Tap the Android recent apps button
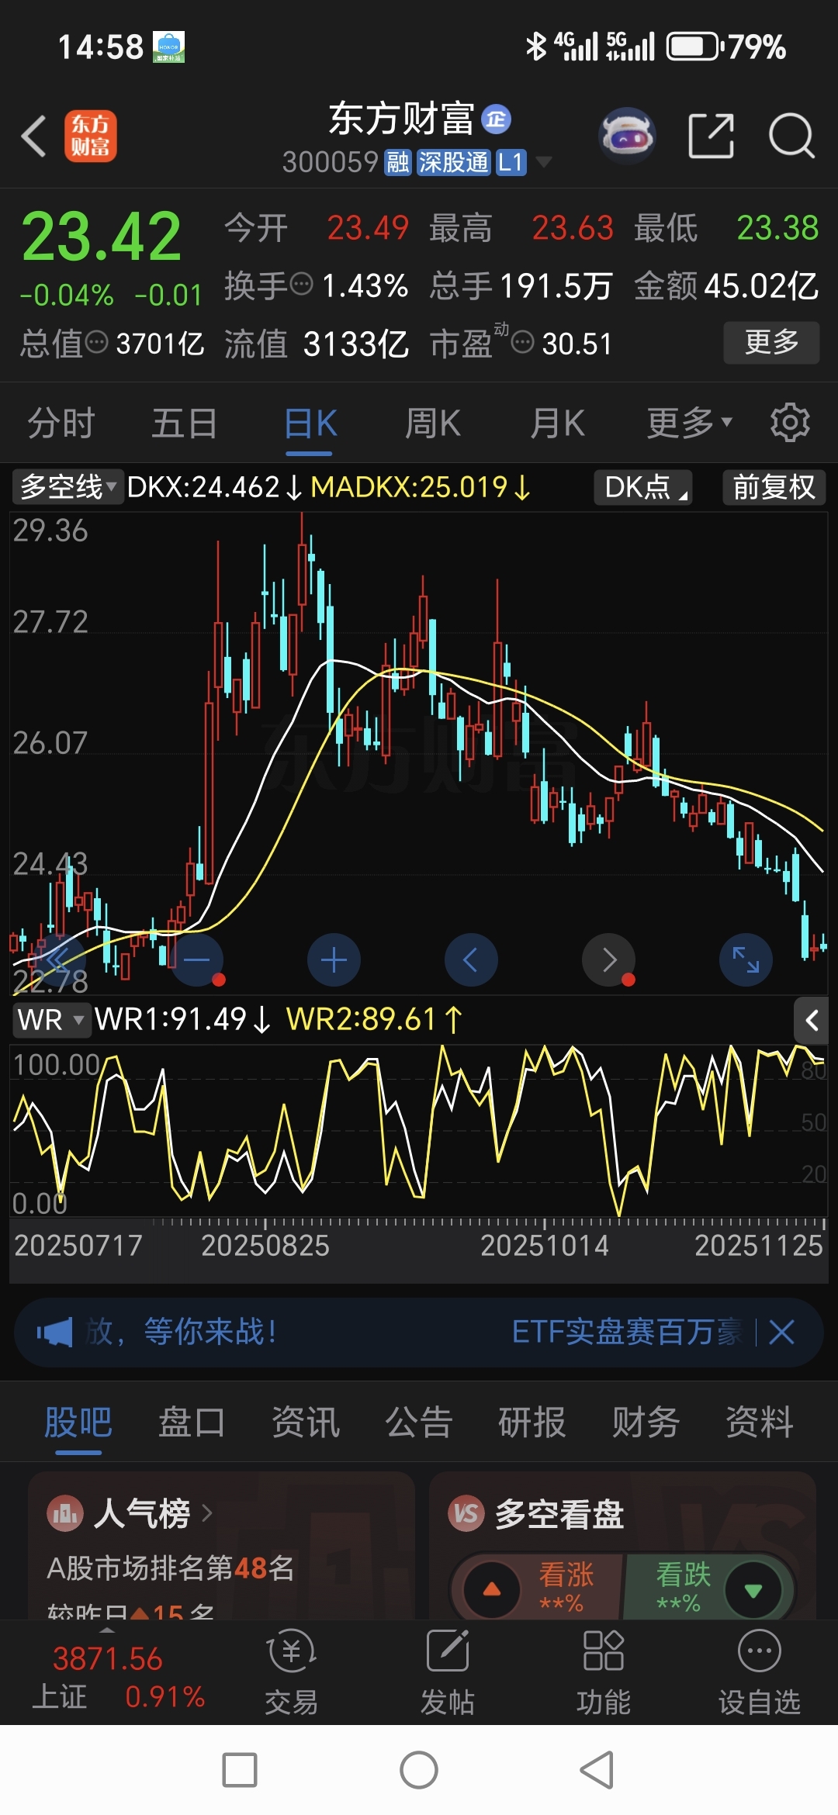Viewport: 838px width, 1815px height. tap(240, 1770)
